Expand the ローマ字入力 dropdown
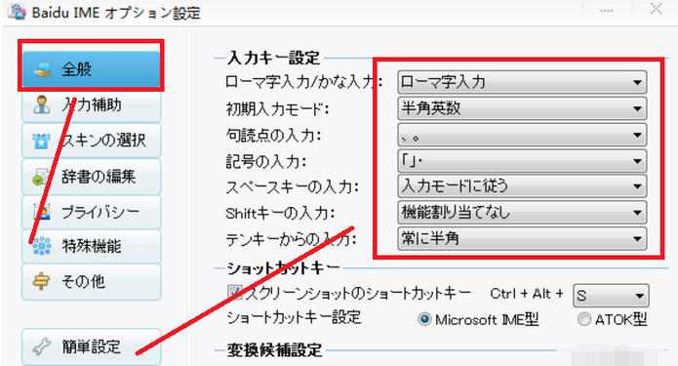This screenshot has height=366, width=678. tap(522, 82)
